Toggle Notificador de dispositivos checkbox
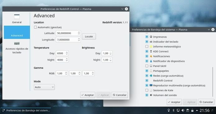 pyautogui.click(x=147, y=61)
